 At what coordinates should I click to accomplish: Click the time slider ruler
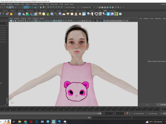click(x=80, y=109)
